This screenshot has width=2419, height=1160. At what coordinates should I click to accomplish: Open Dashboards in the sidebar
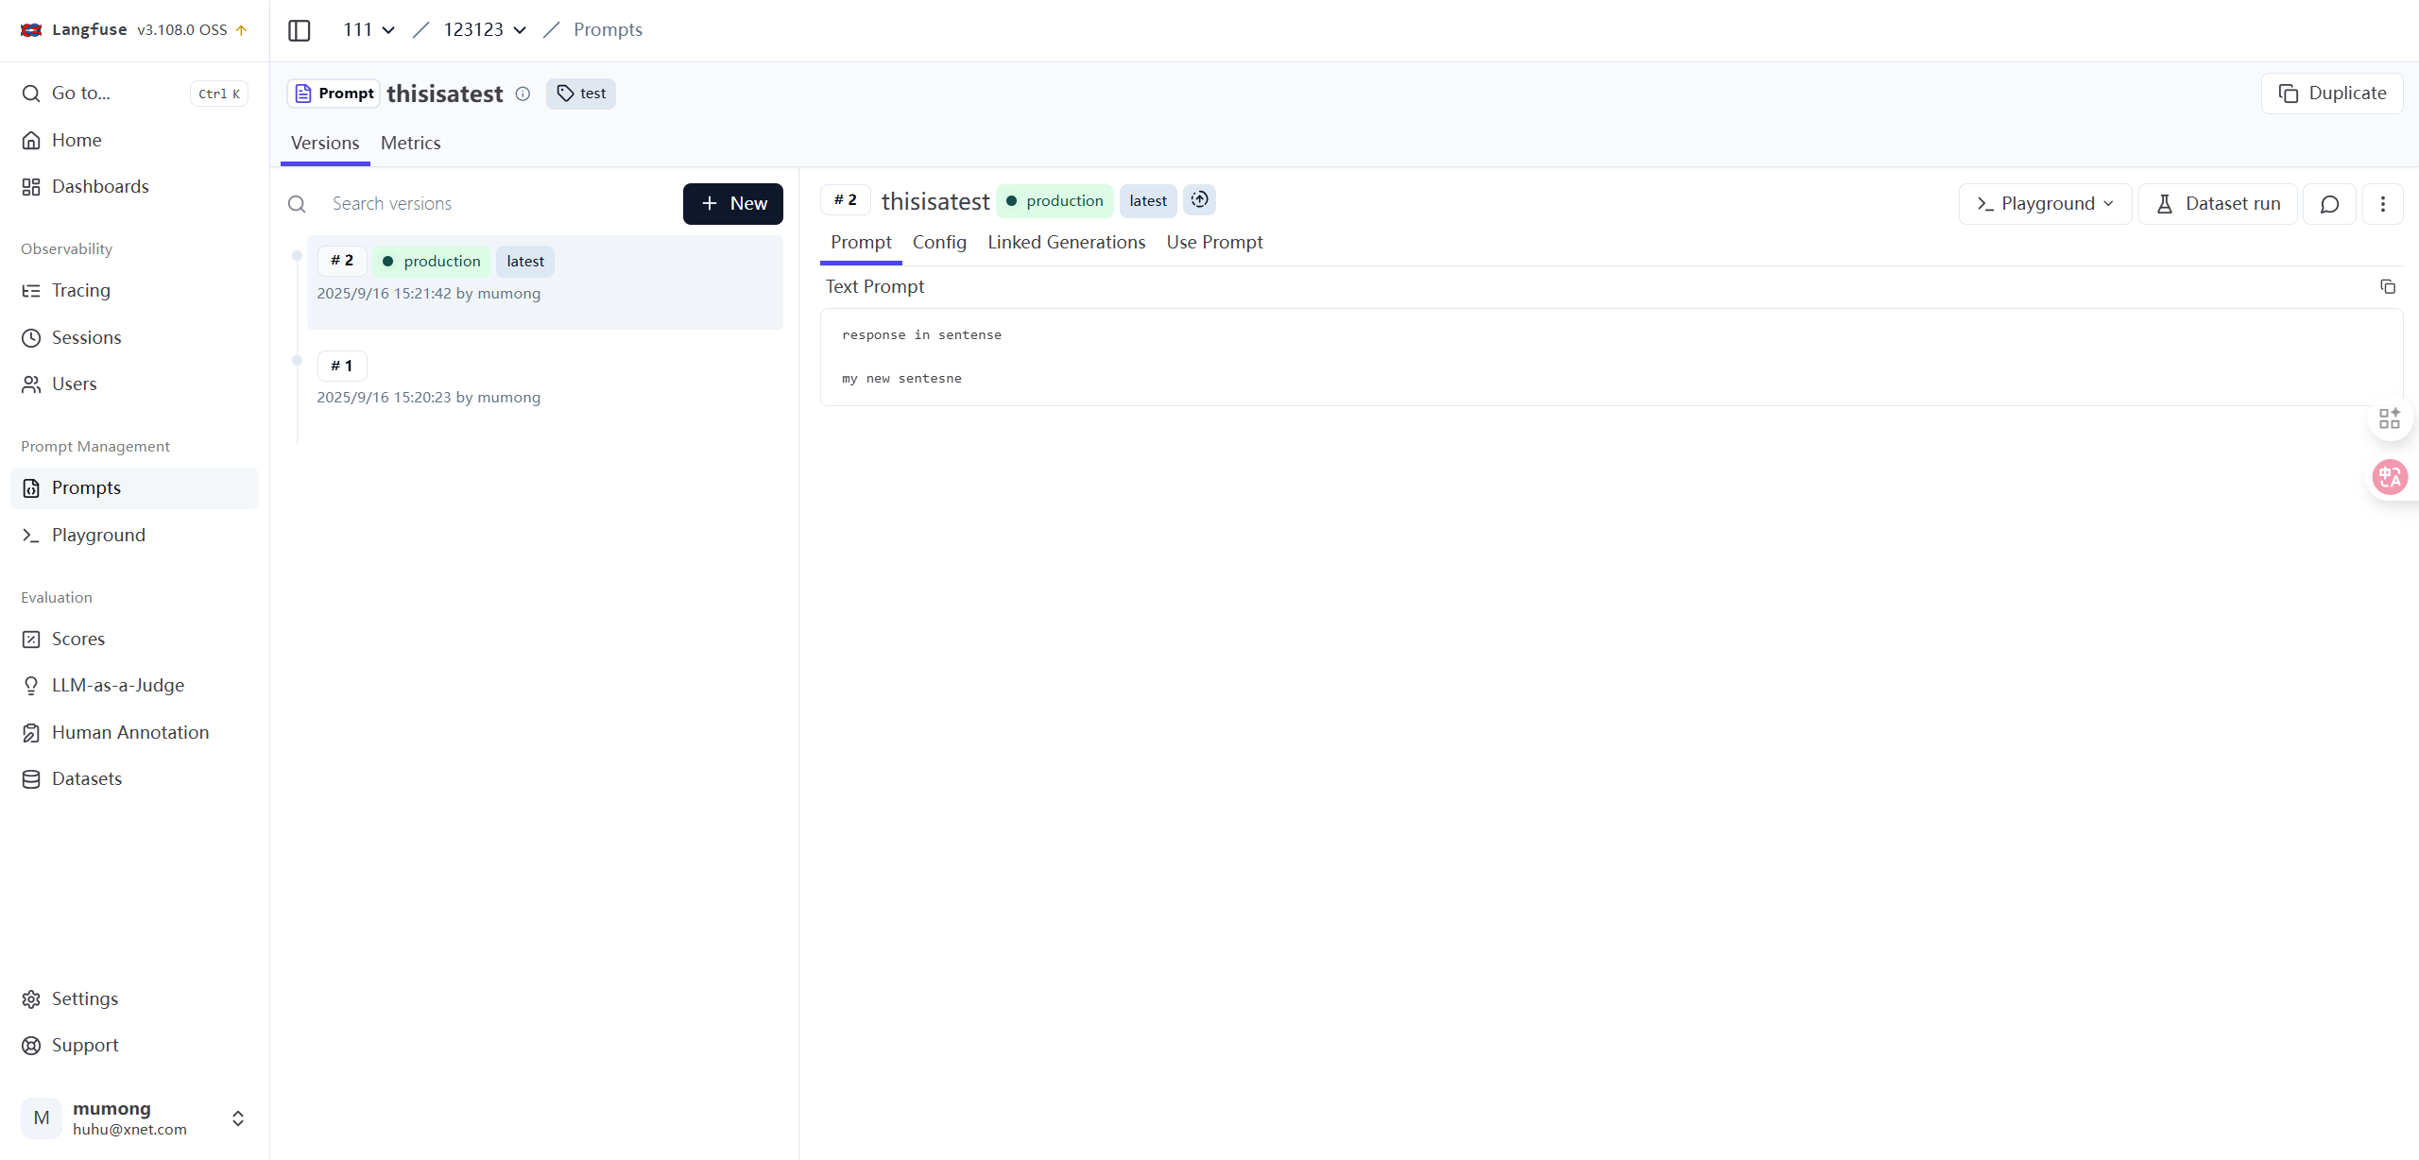(x=134, y=186)
